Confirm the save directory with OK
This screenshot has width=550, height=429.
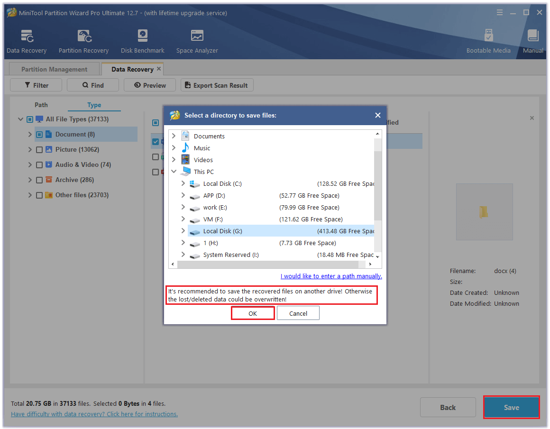253,313
